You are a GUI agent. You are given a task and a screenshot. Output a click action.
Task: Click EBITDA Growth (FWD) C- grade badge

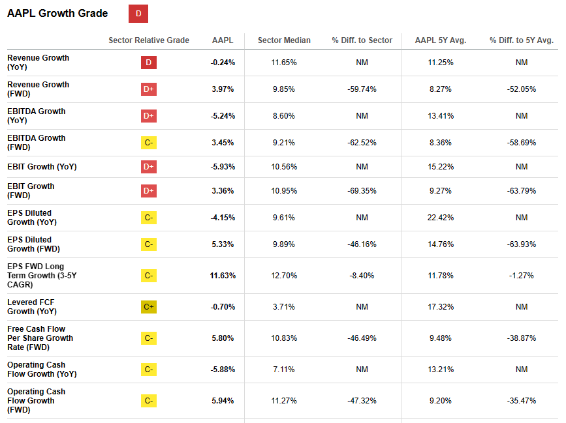(x=149, y=143)
